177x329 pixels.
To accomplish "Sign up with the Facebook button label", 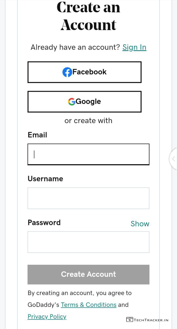I will point(89,72).
